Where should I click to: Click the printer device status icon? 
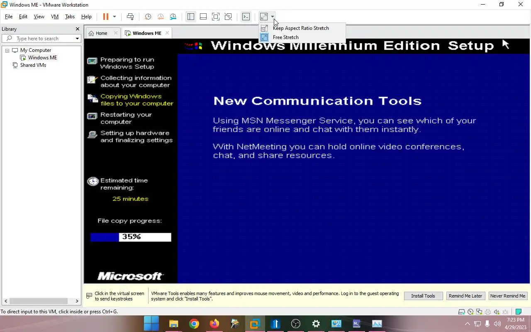488,312
